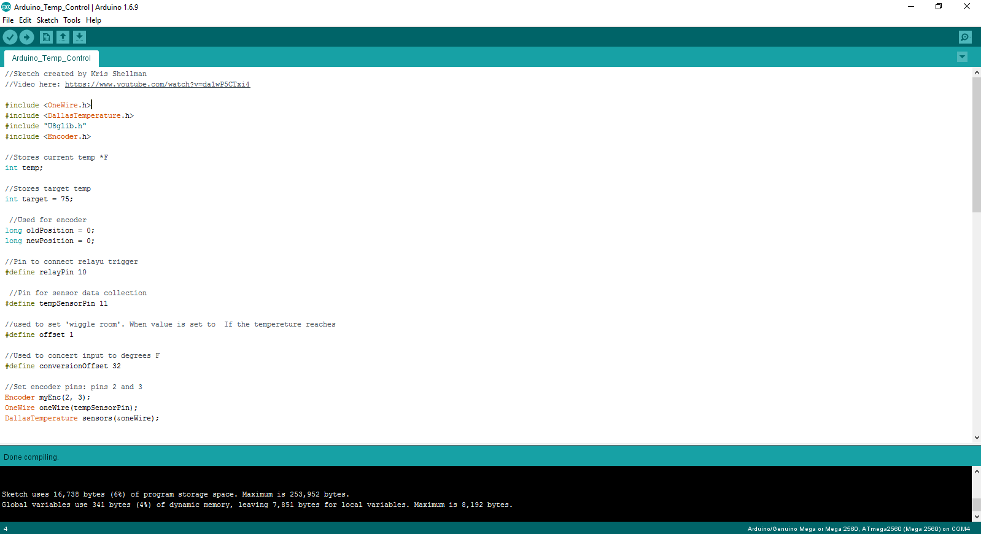Screen dimensions: 981x534
Task: Click the line number '4' in status bar
Action: (x=6, y=528)
